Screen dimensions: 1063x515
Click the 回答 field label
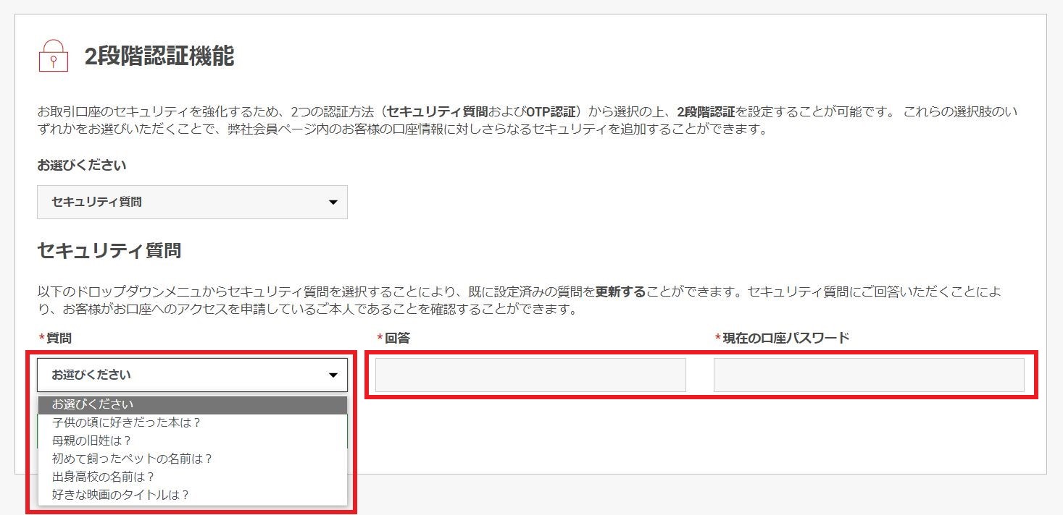[392, 337]
